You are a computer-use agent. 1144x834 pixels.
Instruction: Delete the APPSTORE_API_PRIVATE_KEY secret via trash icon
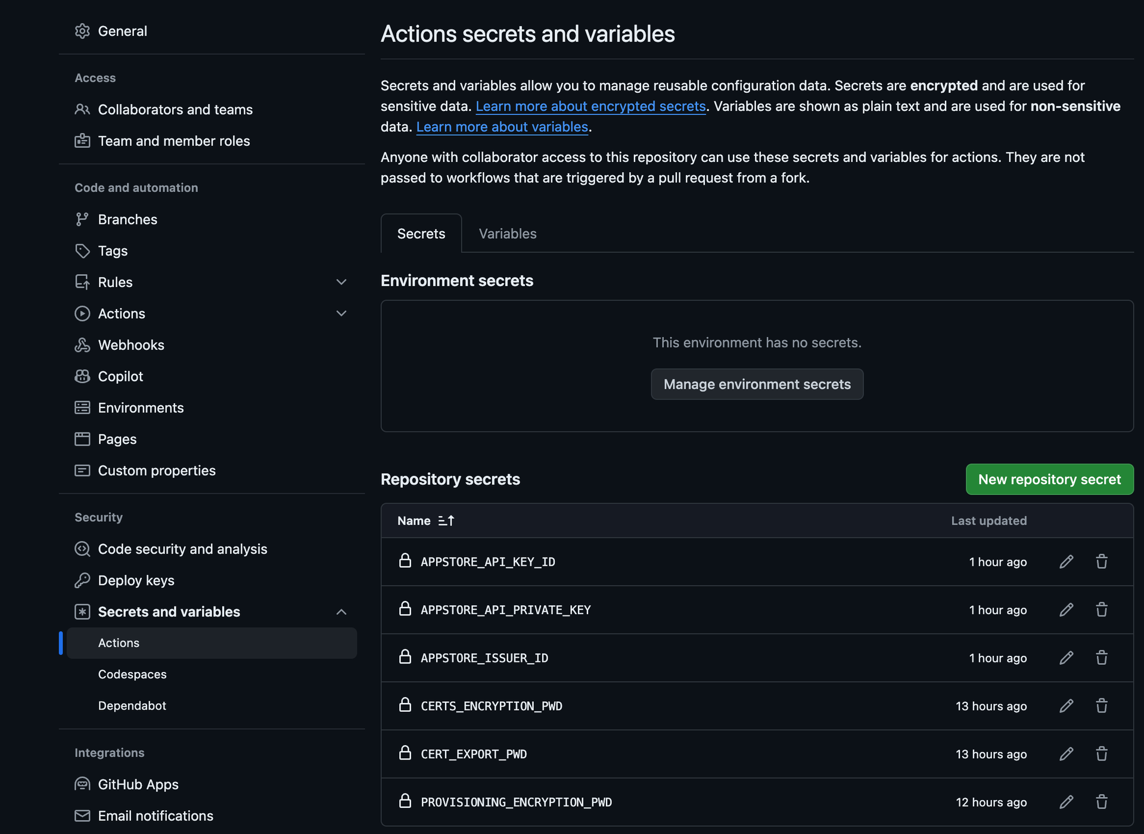click(1101, 609)
